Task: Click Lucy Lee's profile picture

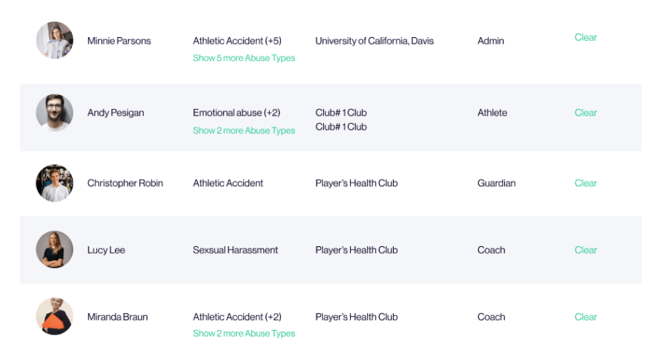Action: pos(55,249)
